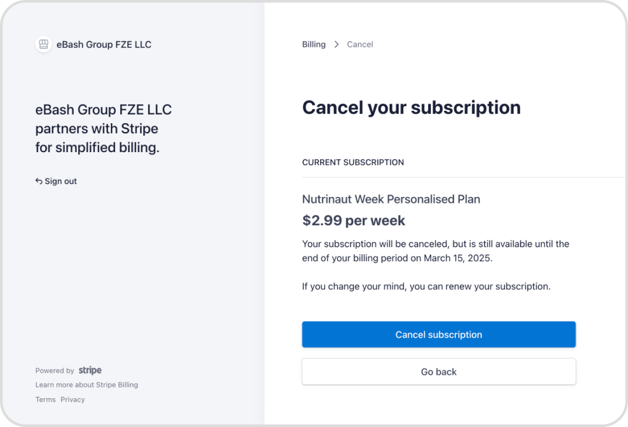Click the renew your subscription sentence
The image size is (628, 427).
pyautogui.click(x=426, y=286)
